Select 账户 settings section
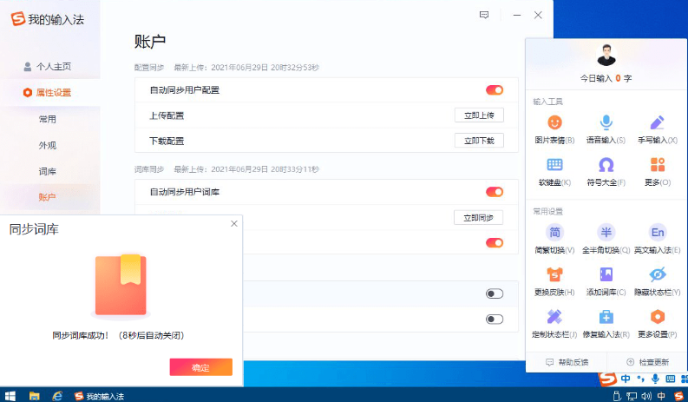This screenshot has width=688, height=402. pos(48,197)
